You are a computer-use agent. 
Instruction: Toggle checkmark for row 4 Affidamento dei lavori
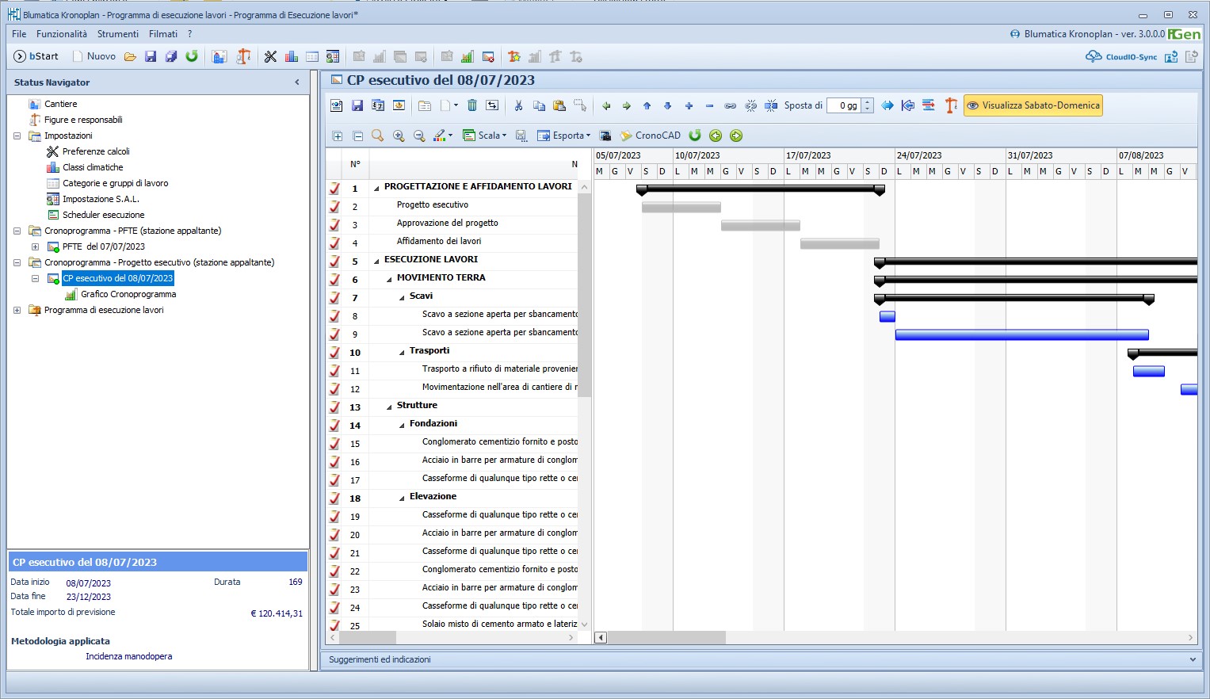[334, 243]
